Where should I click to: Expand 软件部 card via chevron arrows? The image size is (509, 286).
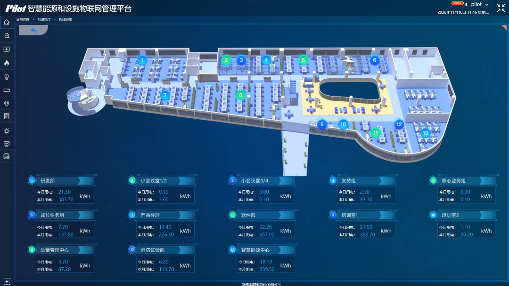click(286, 215)
